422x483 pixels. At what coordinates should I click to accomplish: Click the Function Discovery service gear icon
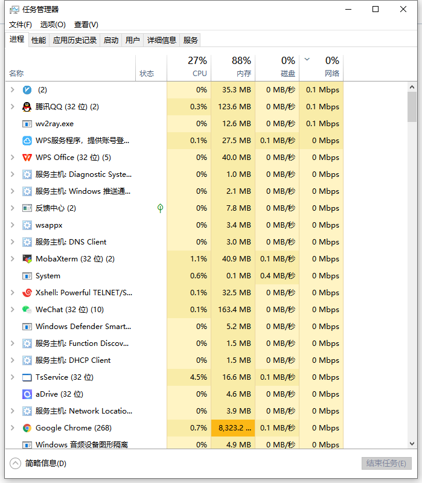pos(27,344)
